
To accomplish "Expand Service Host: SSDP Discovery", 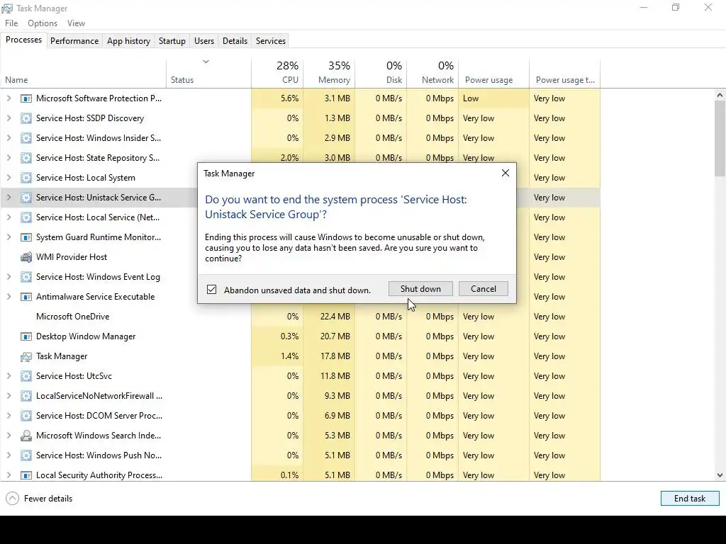I will pyautogui.click(x=9, y=118).
